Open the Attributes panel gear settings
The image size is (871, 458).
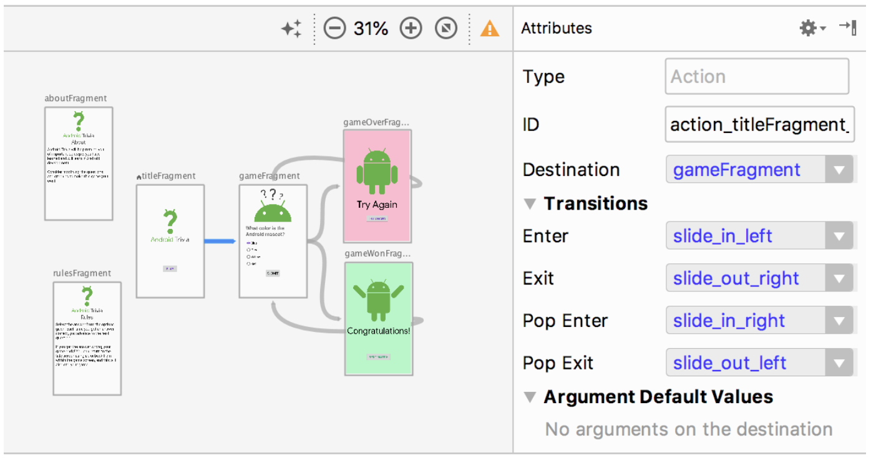(812, 28)
